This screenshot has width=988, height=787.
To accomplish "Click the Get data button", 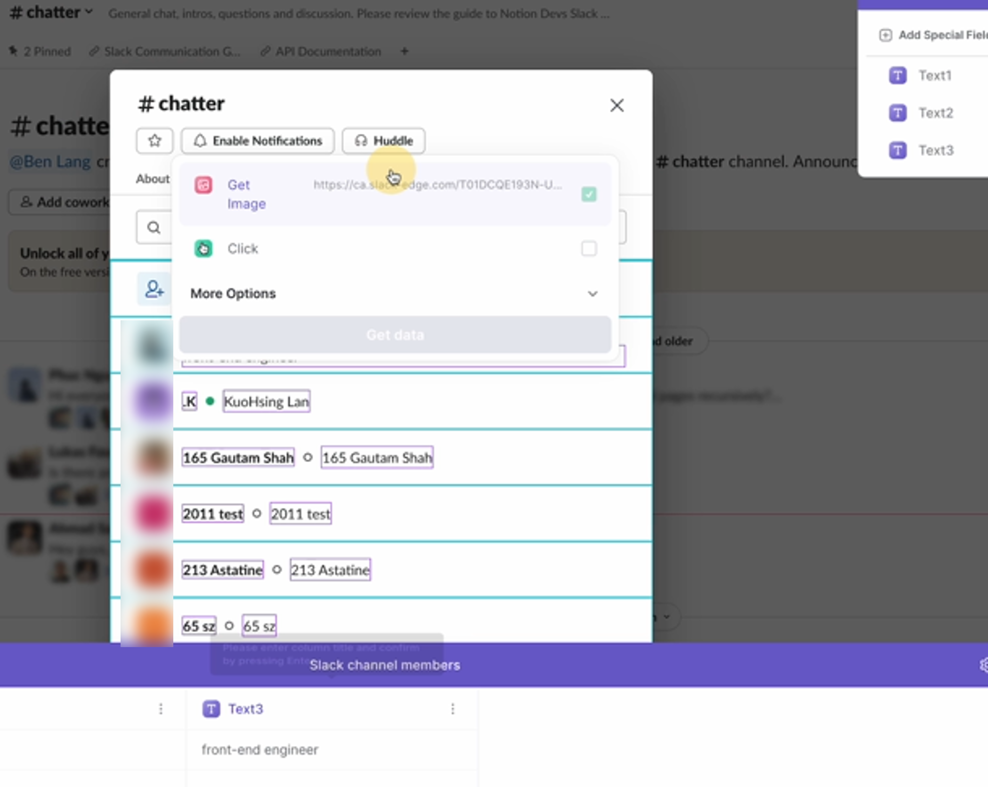I will tap(395, 335).
